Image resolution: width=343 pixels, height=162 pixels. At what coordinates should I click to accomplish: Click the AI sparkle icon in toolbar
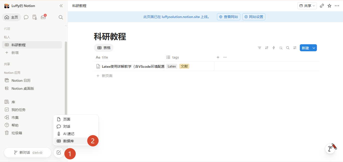pos(281,48)
